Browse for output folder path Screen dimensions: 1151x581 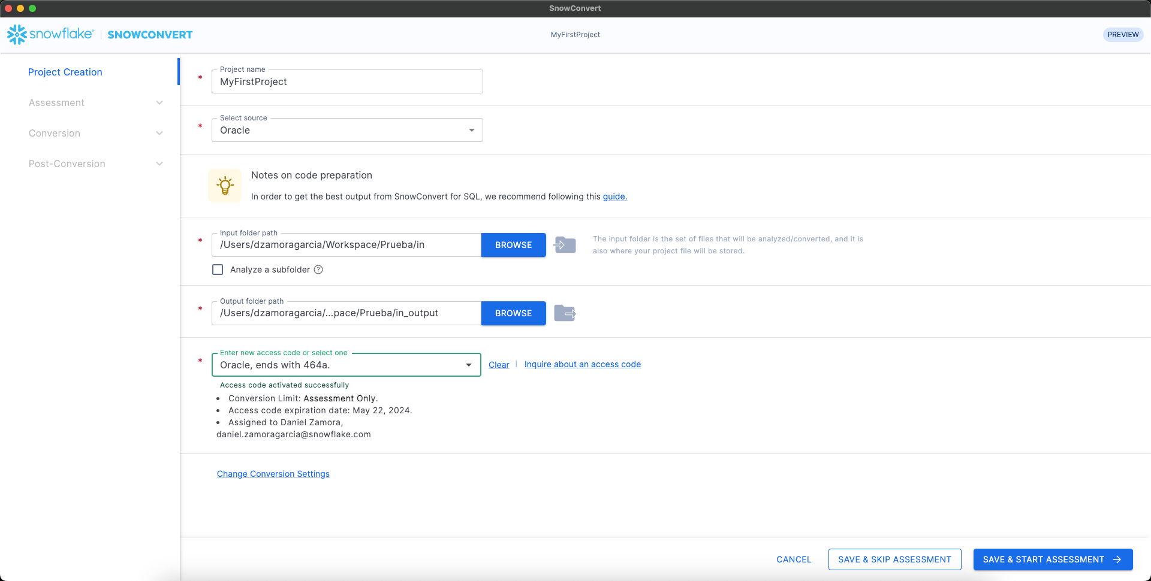514,313
